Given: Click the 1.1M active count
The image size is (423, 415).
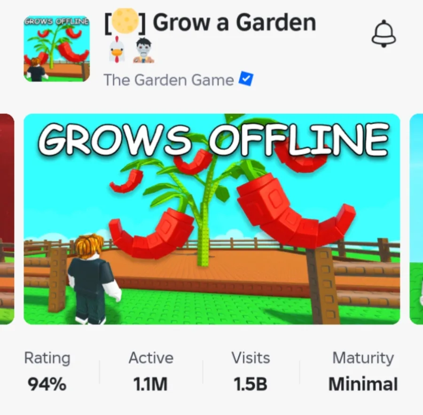Looking at the screenshot, I should 150,384.
